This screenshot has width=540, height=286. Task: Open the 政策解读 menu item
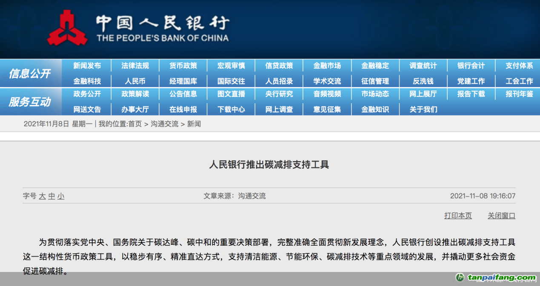tap(135, 94)
